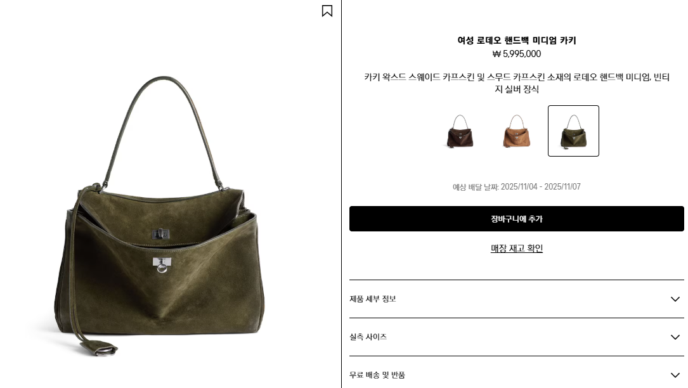This screenshot has width=688, height=388.
Task: Click the price ₩ 5,995,000
Action: (516, 54)
